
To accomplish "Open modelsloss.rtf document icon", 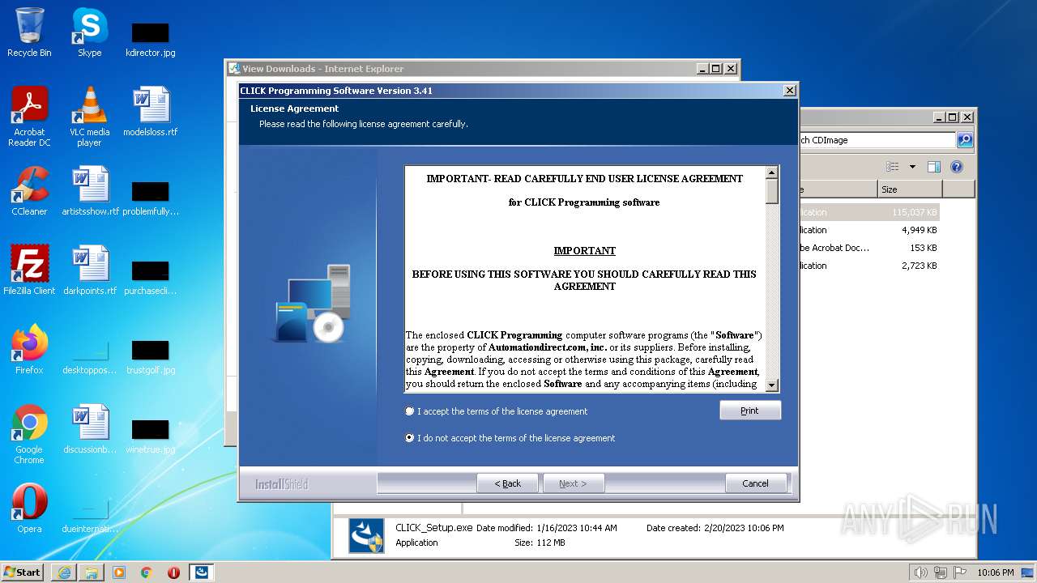I will click(151, 112).
